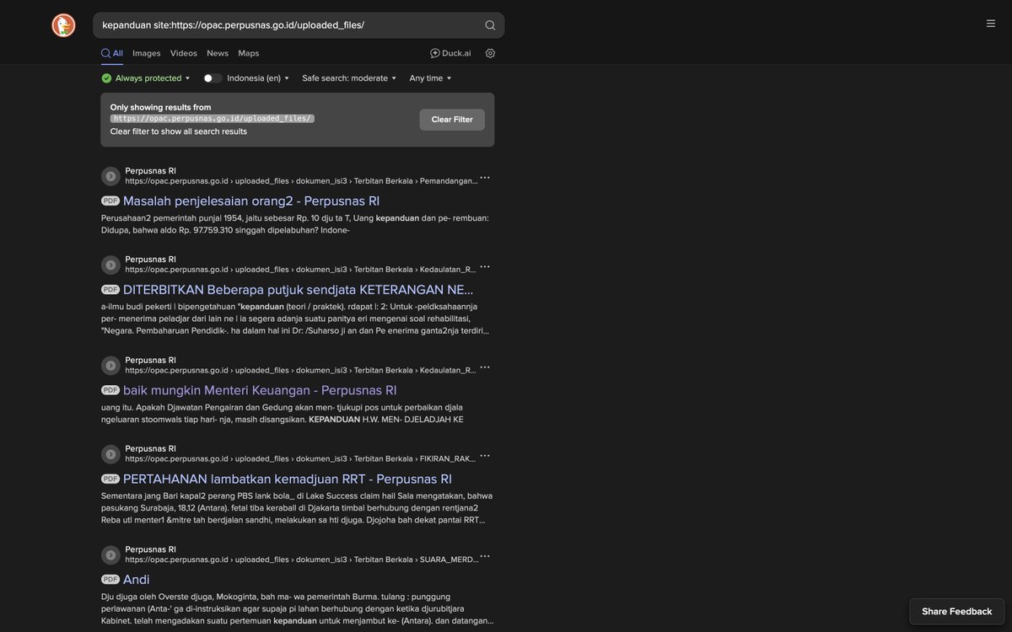This screenshot has width=1012, height=632.
Task: Click snippet text starting Perusahaan2 pemerintah
Action: point(295,224)
